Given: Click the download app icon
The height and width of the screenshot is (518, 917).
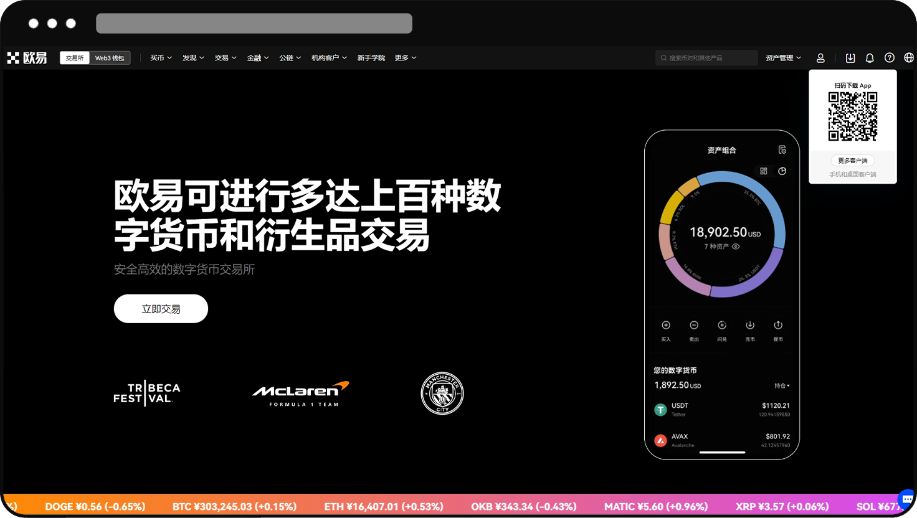Looking at the screenshot, I should (850, 58).
